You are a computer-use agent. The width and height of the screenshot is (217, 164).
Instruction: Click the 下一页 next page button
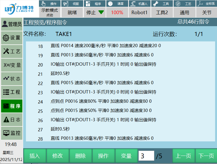click(x=206, y=156)
